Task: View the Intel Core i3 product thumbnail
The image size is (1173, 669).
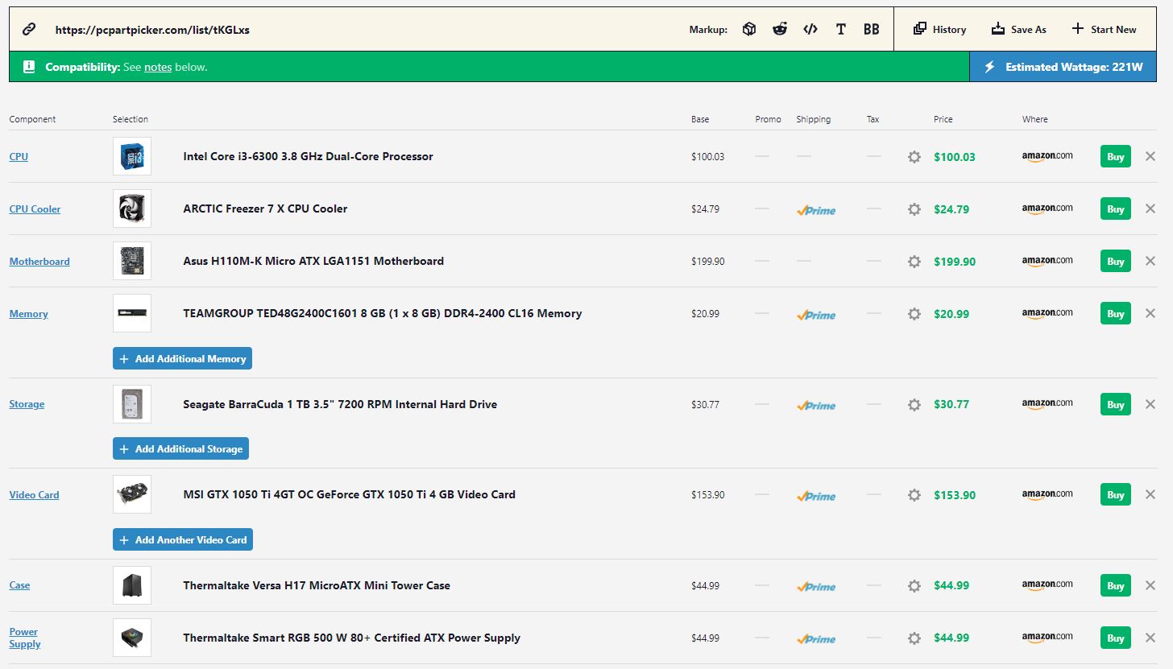Action: coord(132,156)
